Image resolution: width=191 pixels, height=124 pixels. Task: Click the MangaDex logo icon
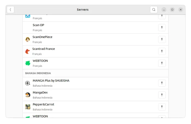point(28,95)
